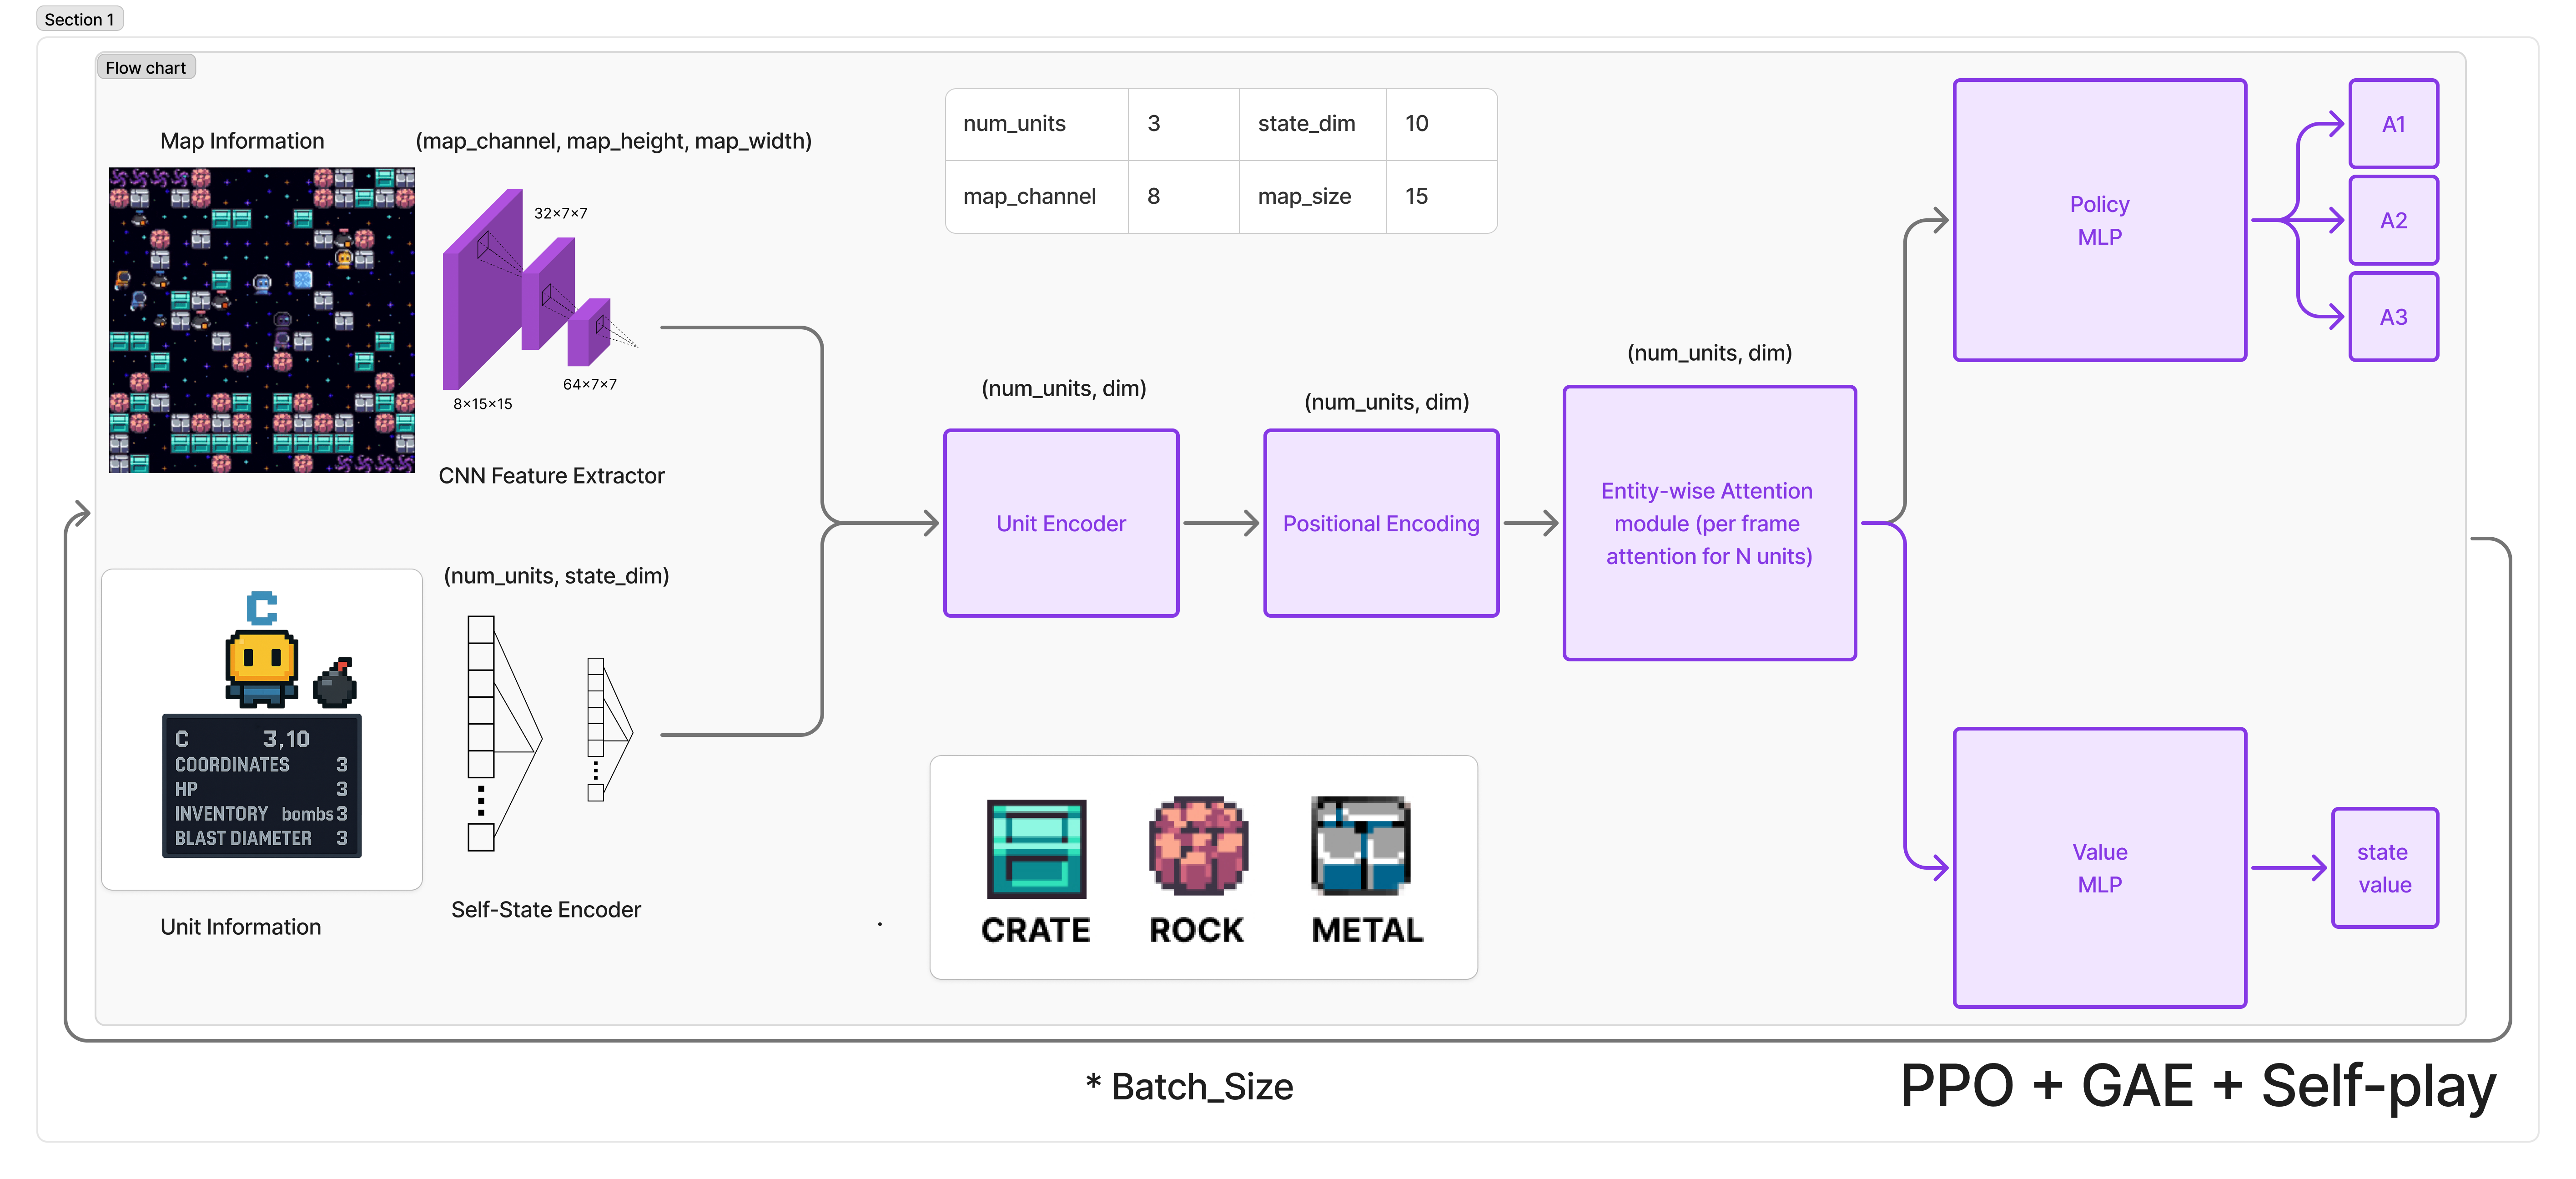The width and height of the screenshot is (2576, 1179).
Task: Select the Section 1 label tag
Action: tap(79, 19)
